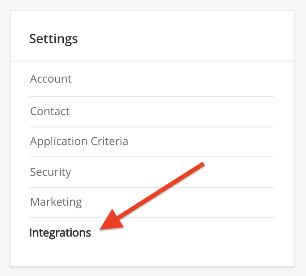Click the red arrow pointing at Integrations

(x=154, y=196)
